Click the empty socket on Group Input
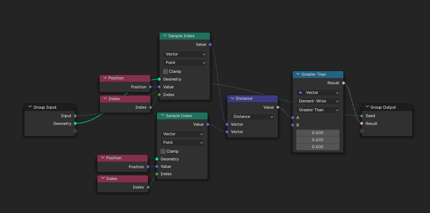This screenshot has height=213, width=430. (75, 131)
